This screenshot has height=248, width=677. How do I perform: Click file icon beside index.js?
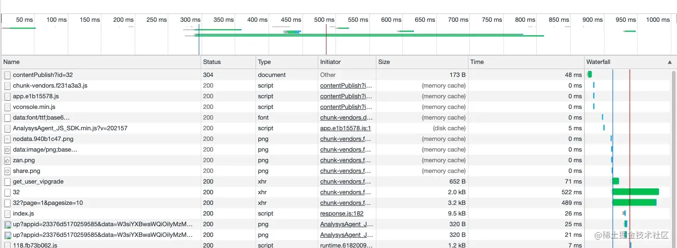pos(7,213)
